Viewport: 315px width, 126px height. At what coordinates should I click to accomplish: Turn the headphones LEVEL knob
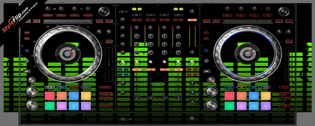[x=123, y=92]
